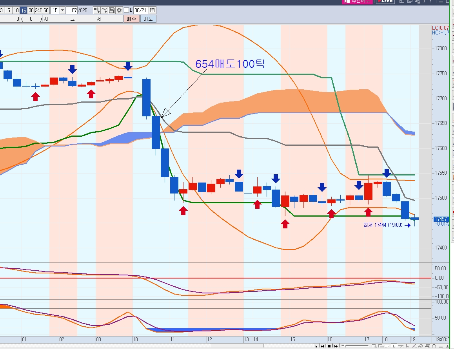Click the 매도 sell button
Image resolution: width=454 pixels, height=349 pixels.
[x=148, y=19]
